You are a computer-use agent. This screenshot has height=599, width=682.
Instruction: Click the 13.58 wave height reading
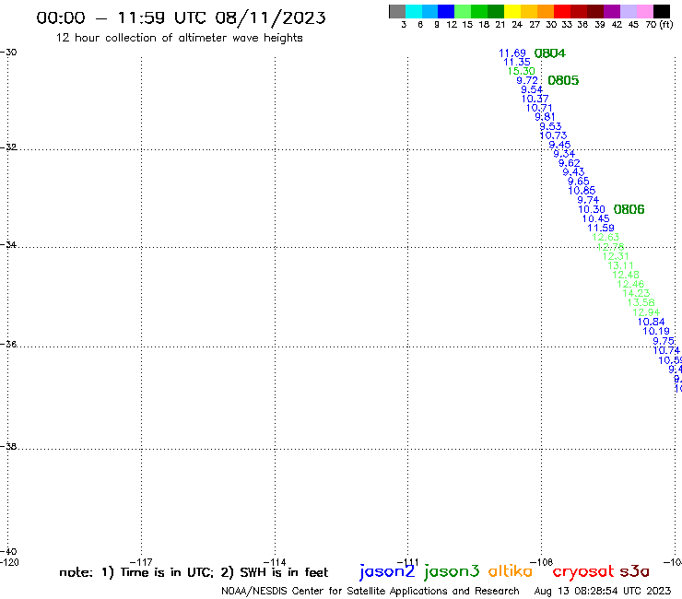641,302
